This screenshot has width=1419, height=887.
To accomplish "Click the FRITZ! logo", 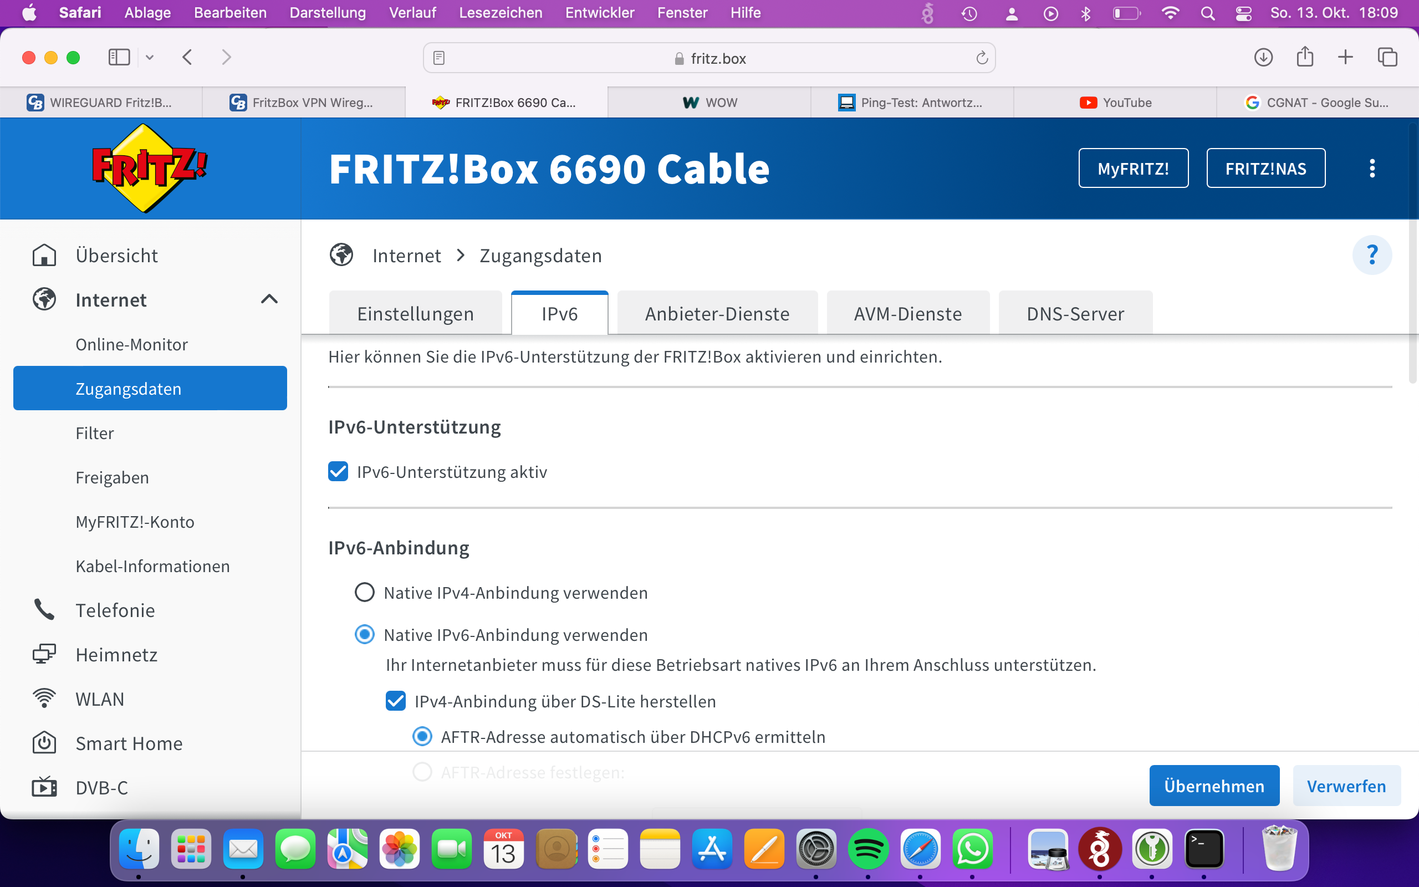I will pos(150,169).
